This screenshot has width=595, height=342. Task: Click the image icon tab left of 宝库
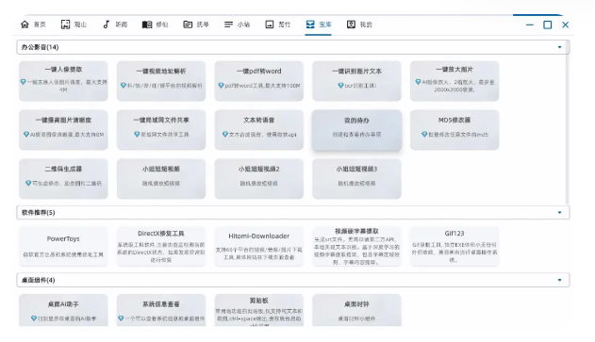(270, 24)
